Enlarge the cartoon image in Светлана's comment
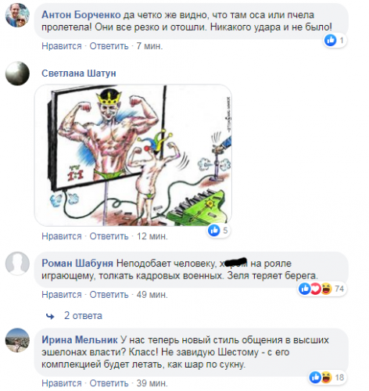The height and width of the screenshot is (391, 369). pyautogui.click(x=133, y=155)
